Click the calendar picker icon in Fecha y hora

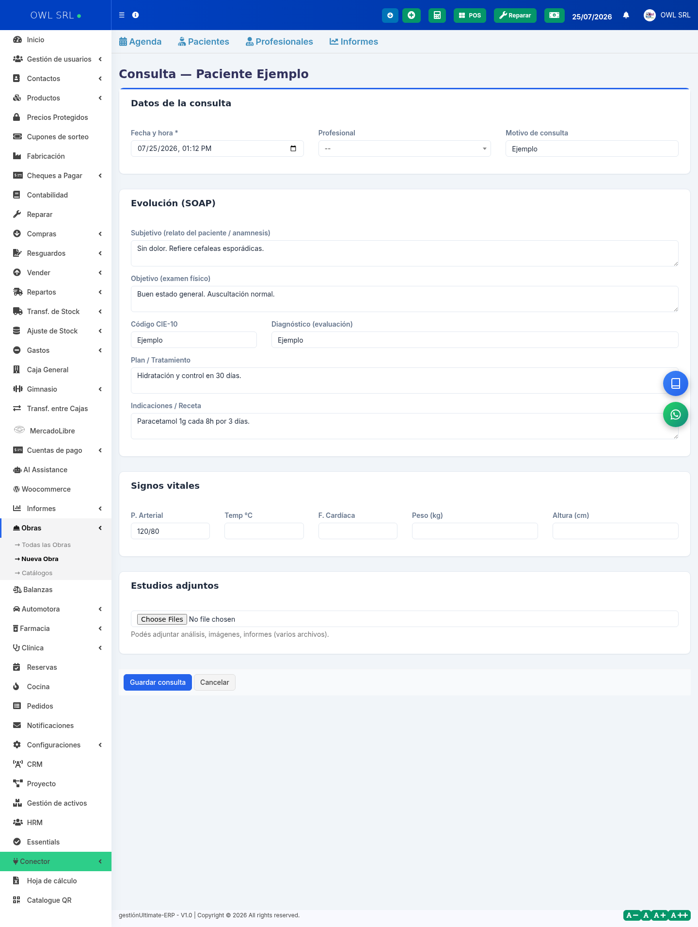coord(293,149)
